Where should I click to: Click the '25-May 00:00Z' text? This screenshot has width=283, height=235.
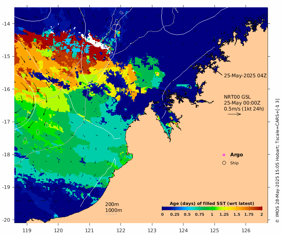[242, 103]
